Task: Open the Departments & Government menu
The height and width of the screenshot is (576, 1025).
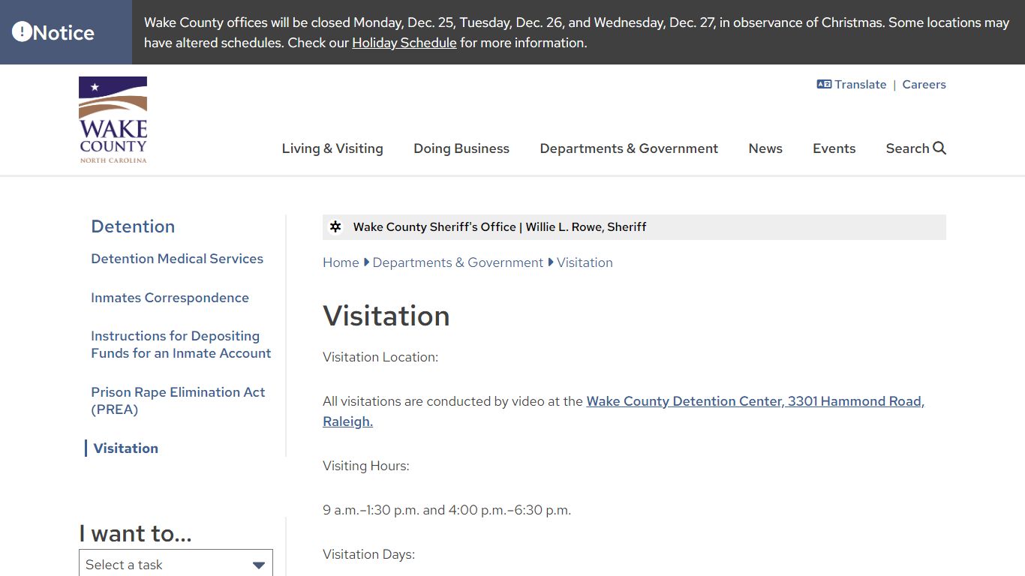Action: [x=629, y=148]
